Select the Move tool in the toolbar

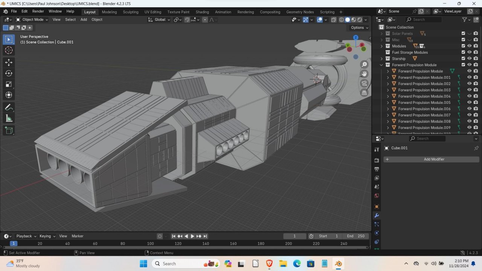9,62
